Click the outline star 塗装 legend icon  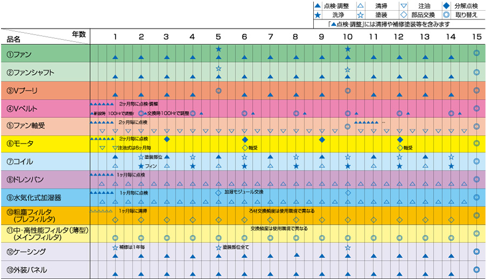(x=361, y=15)
